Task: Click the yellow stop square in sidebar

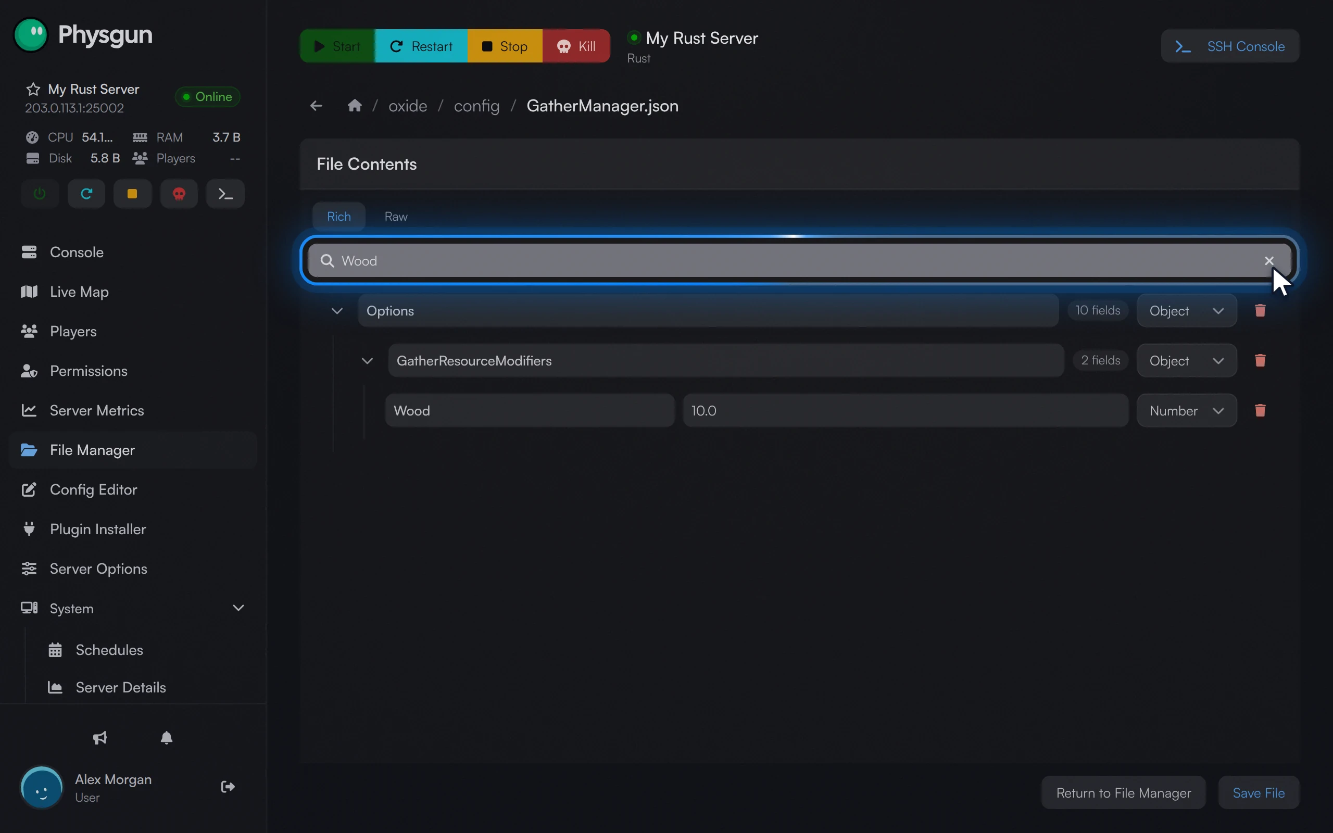Action: pos(132,194)
